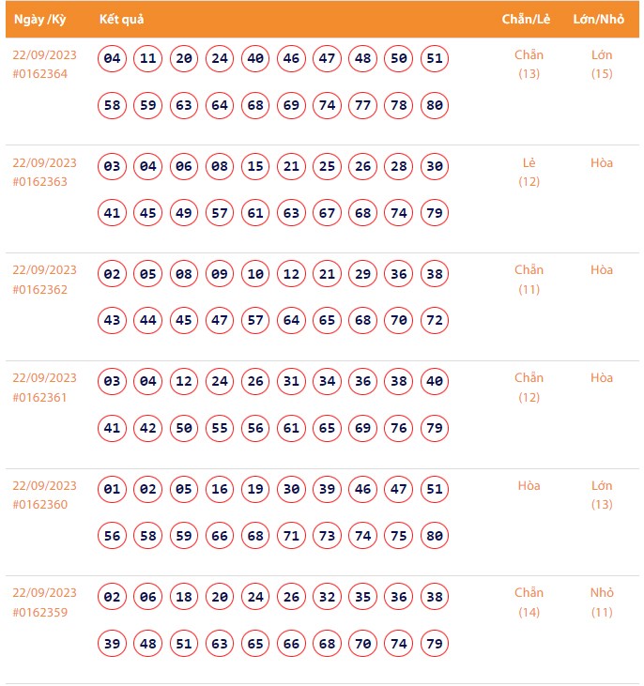Click the 'Kết quả' column header
The image size is (644, 686).
point(121,19)
